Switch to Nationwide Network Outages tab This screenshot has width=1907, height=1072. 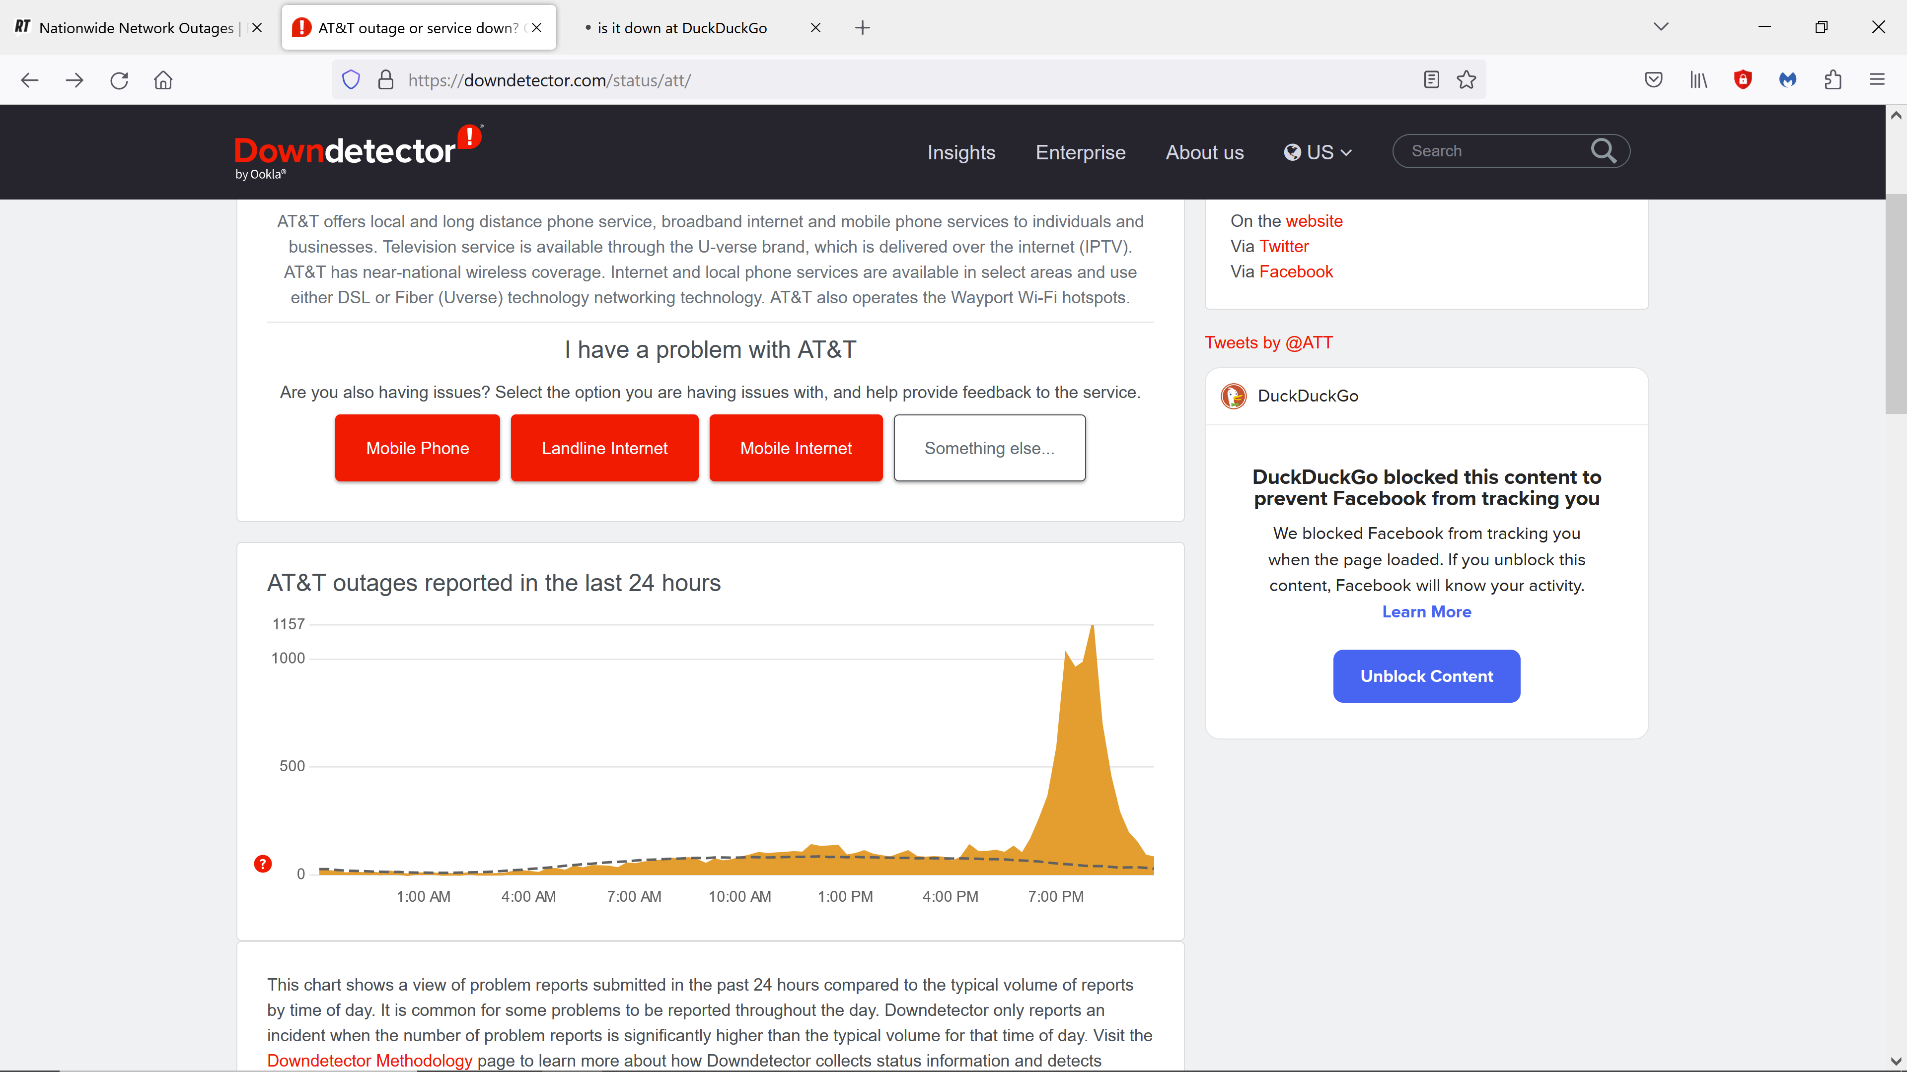coord(136,28)
